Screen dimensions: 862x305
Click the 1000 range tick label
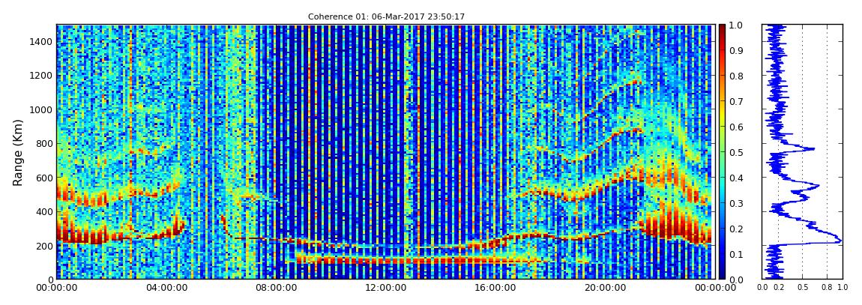coord(40,110)
